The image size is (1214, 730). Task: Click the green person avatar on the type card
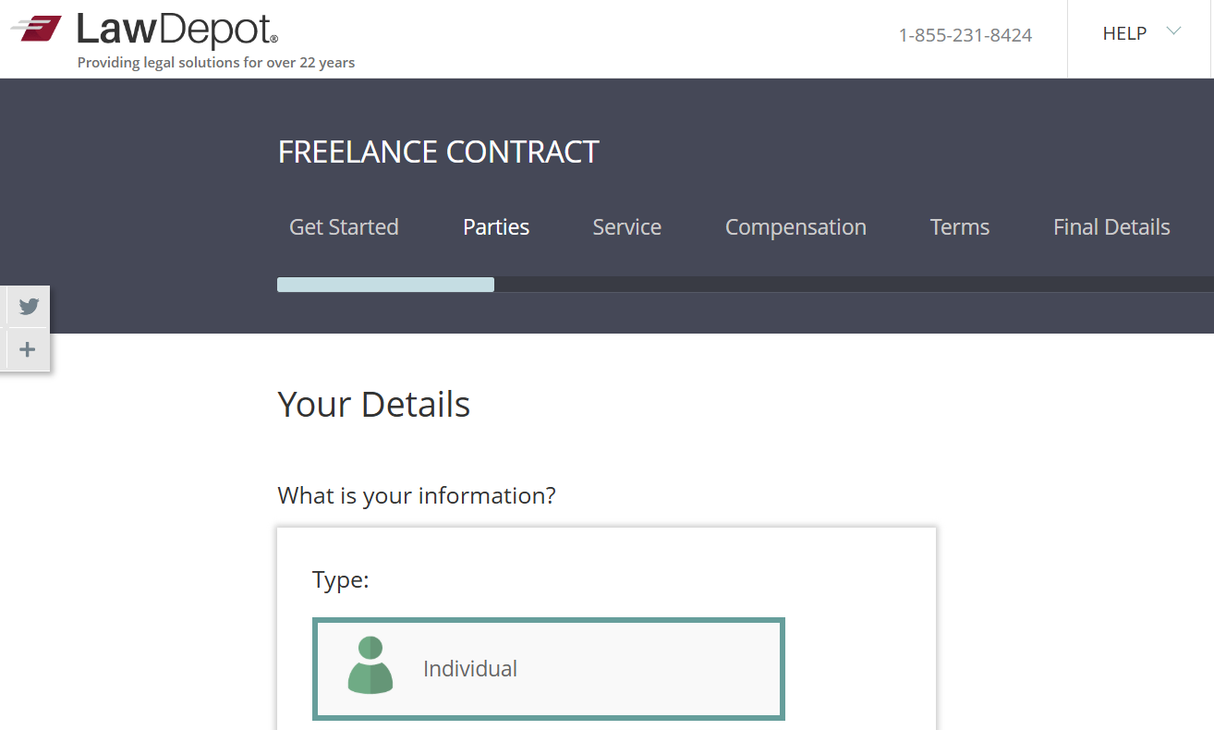(x=369, y=667)
